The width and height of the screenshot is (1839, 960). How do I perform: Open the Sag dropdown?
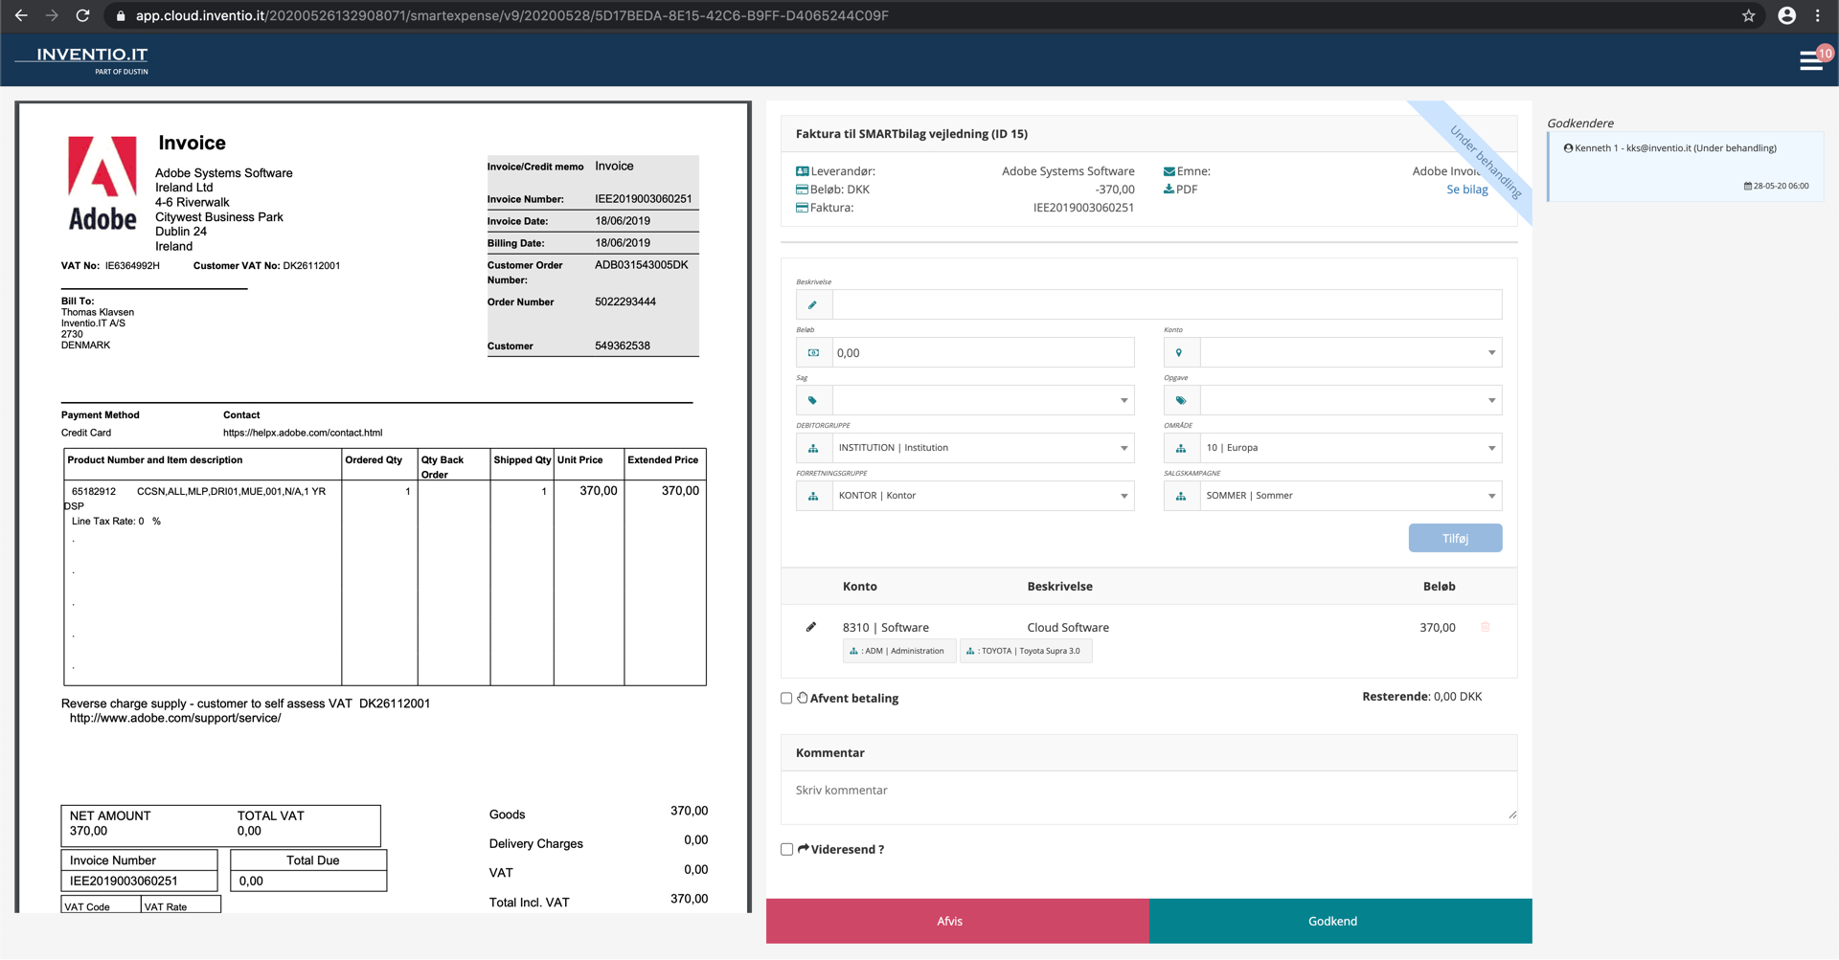(983, 400)
